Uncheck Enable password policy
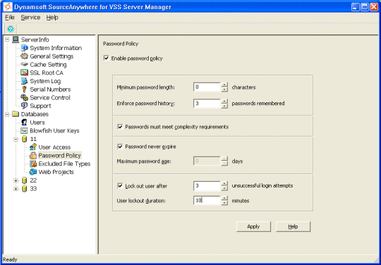This screenshot has height=265, width=381. tap(106, 58)
